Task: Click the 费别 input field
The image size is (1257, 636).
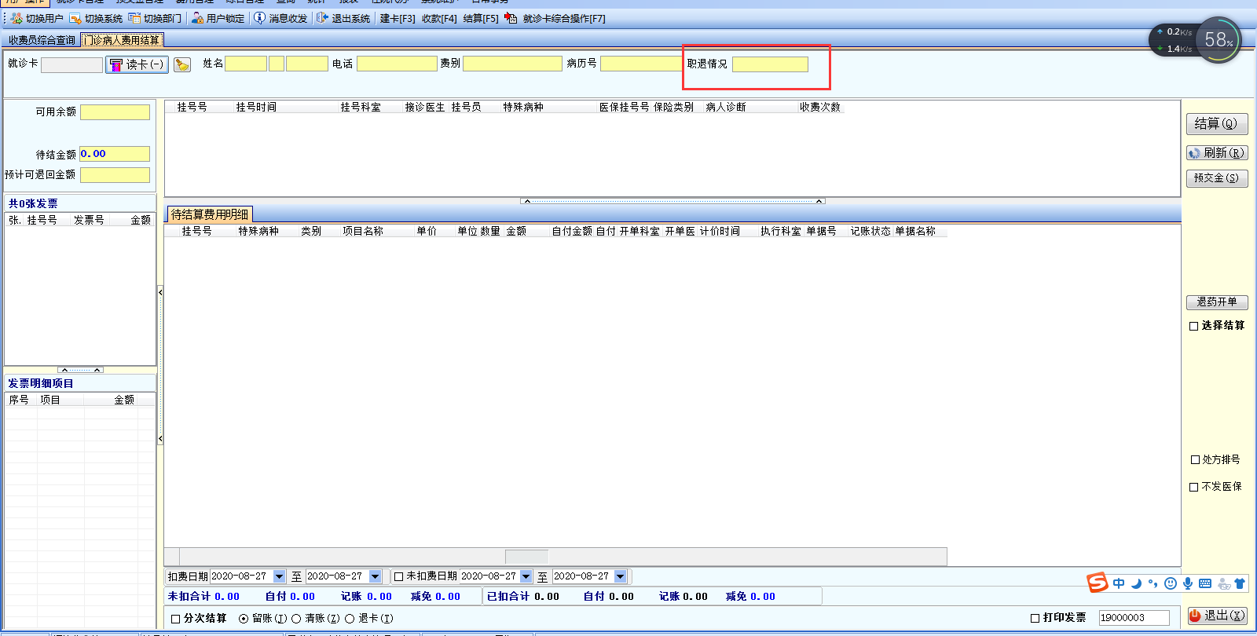Action: [512, 64]
